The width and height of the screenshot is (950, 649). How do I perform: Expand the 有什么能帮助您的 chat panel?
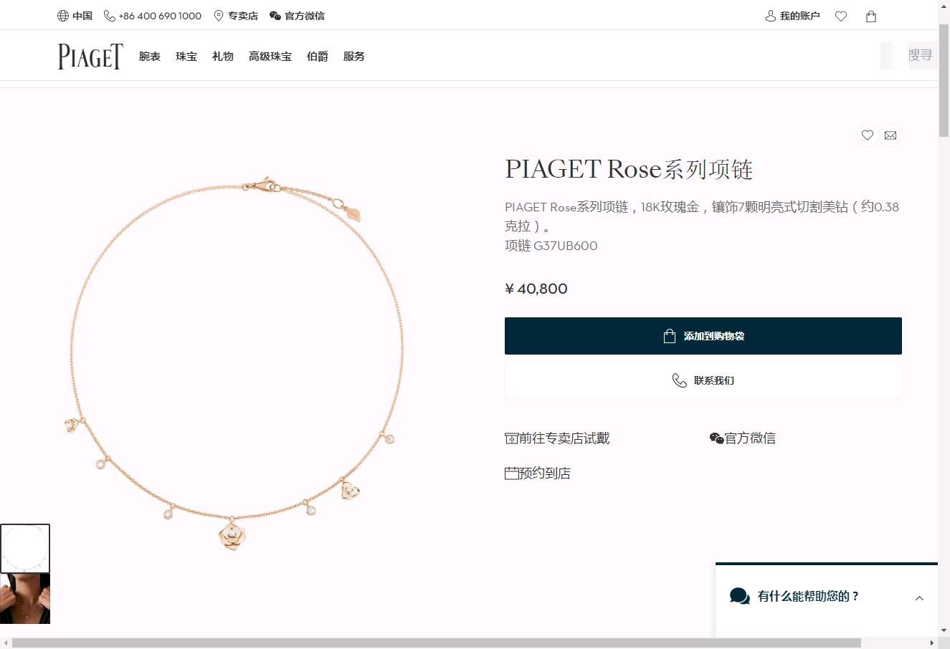[919, 597]
